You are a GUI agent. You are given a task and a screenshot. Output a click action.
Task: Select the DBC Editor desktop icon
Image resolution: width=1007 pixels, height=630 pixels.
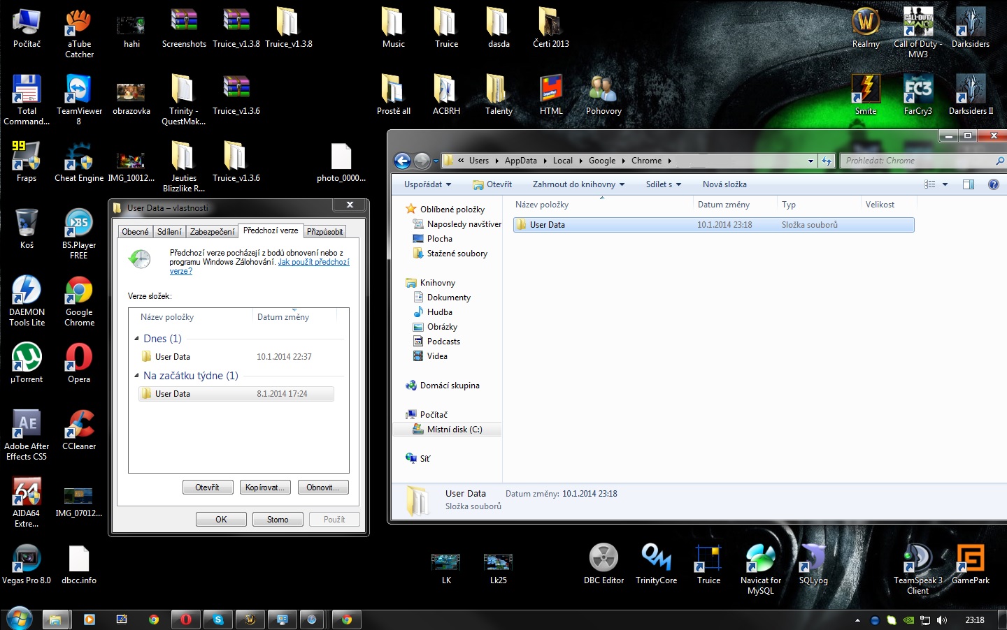[604, 564]
